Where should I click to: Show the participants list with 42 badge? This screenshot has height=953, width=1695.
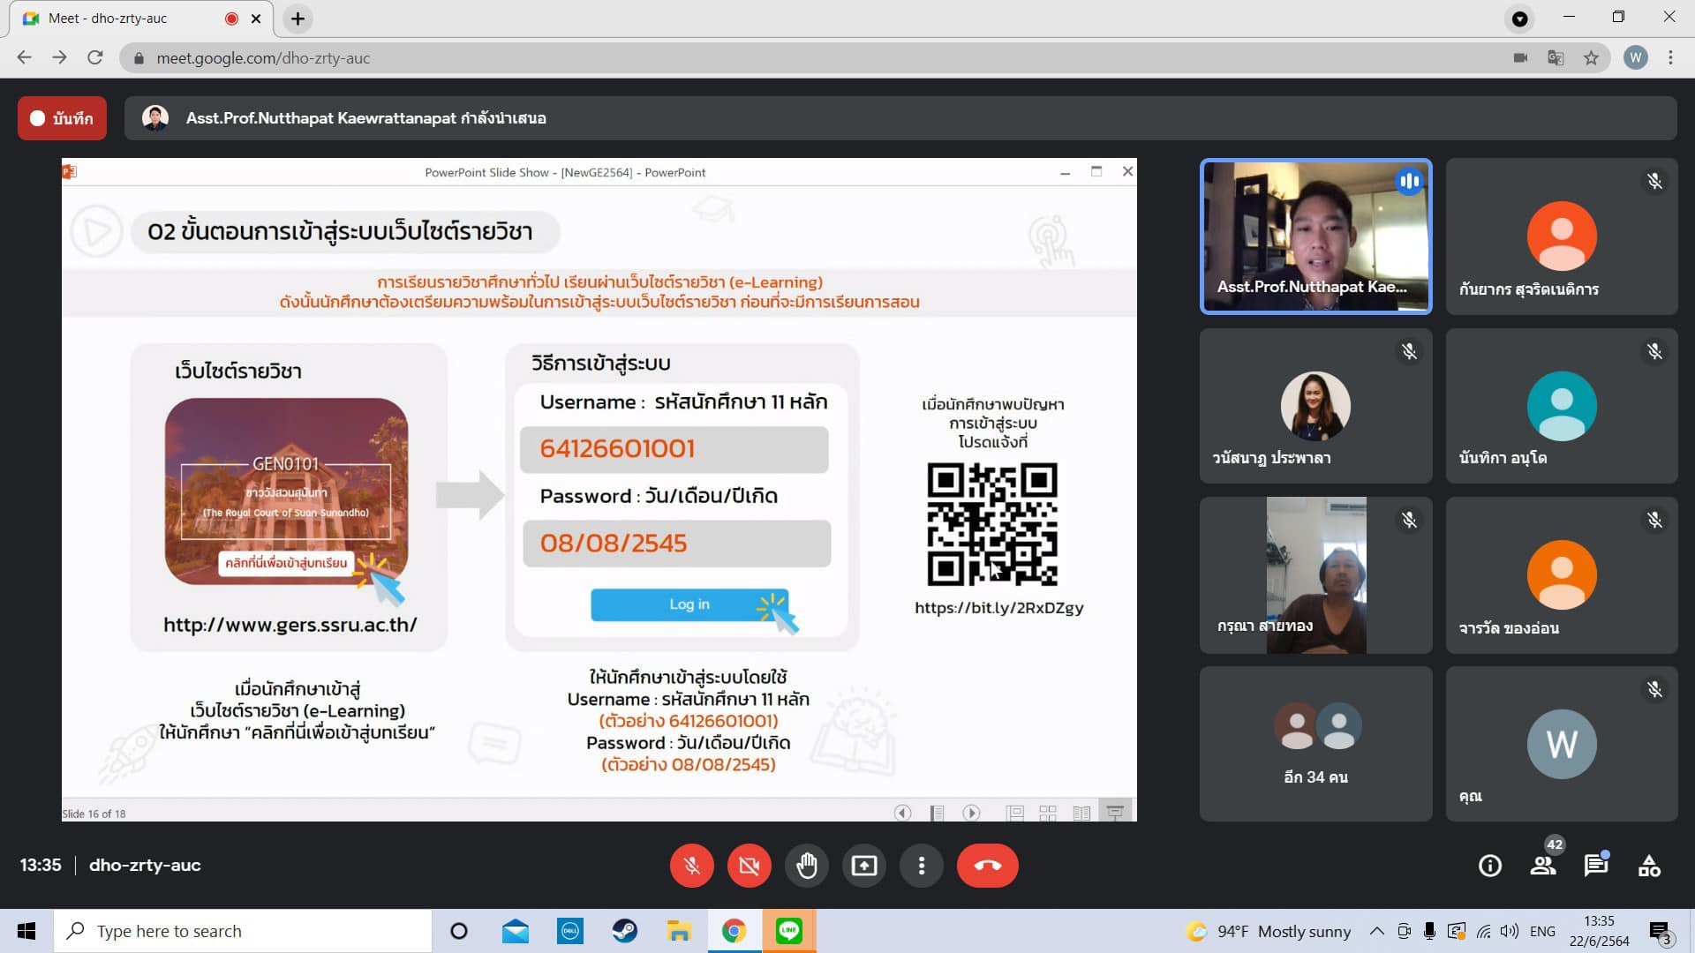[1543, 866]
